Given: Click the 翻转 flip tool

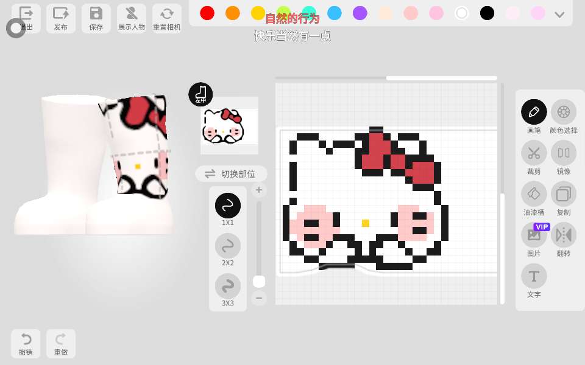Looking at the screenshot, I should tap(564, 235).
